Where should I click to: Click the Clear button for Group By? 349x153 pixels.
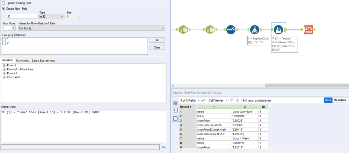pyautogui.click(x=157, y=48)
